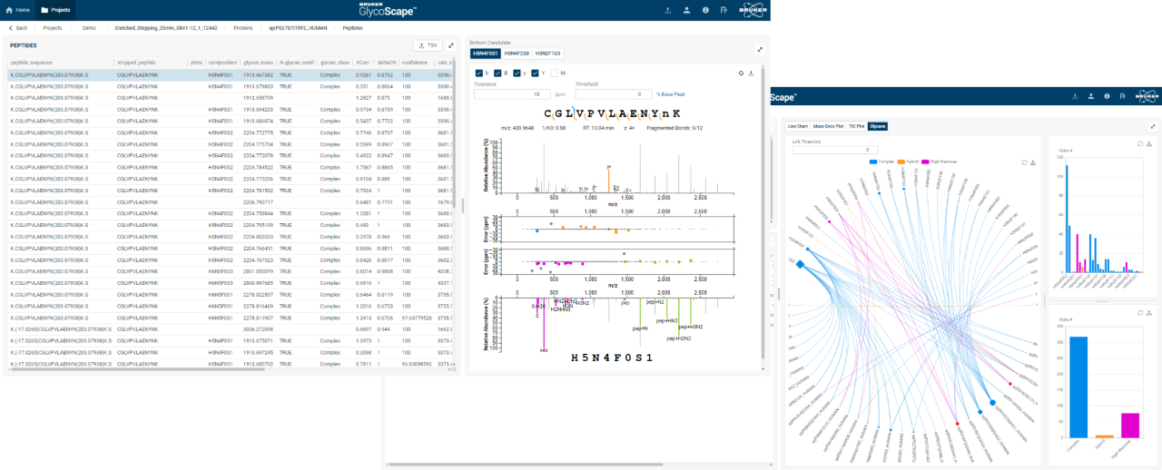This screenshot has height=470, width=1162.
Task: Click upload icon in main header
Action: pyautogui.click(x=668, y=10)
